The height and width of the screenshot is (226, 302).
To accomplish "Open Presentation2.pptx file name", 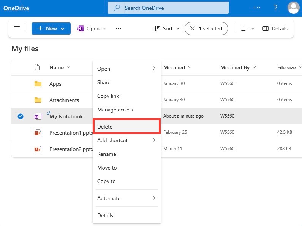I will point(71,149).
